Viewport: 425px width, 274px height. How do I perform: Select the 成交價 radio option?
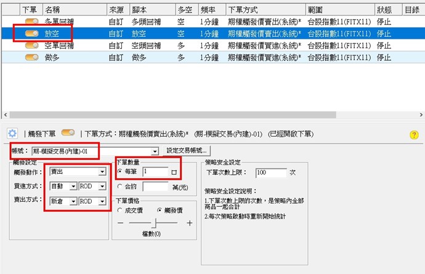pos(119,210)
